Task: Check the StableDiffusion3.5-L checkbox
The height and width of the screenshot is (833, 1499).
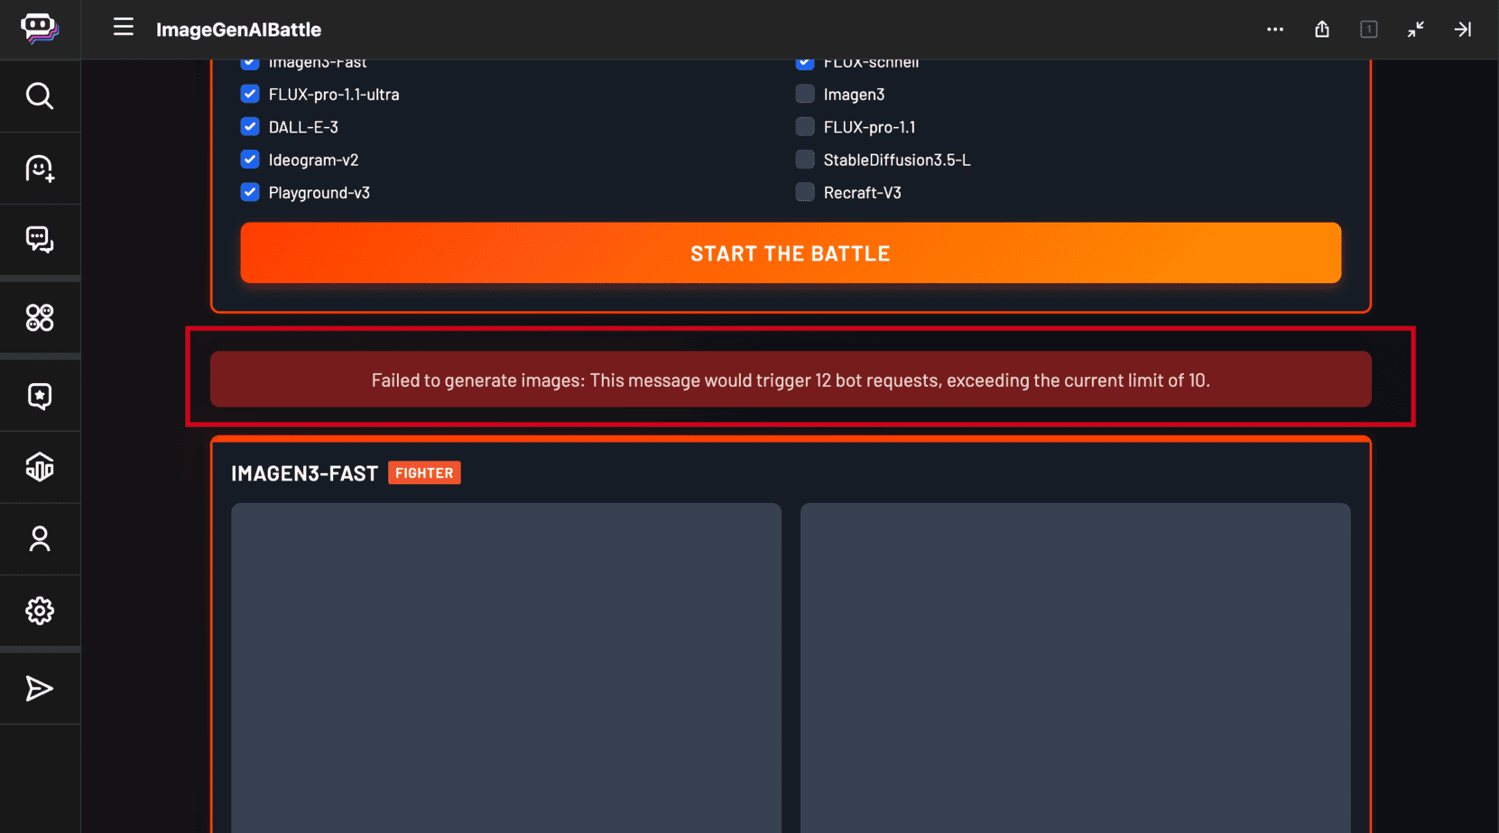Action: coord(805,160)
